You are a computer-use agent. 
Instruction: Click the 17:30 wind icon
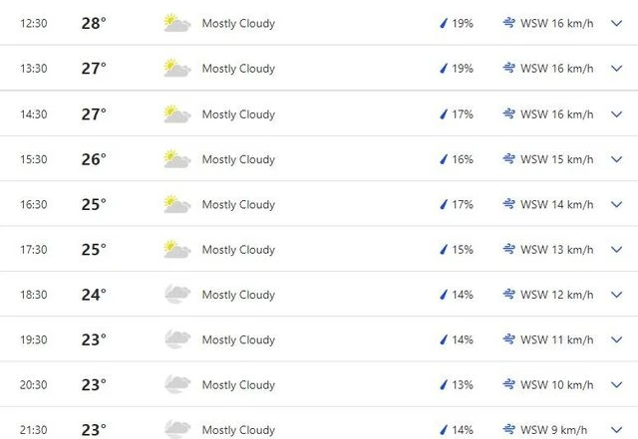tap(509, 249)
